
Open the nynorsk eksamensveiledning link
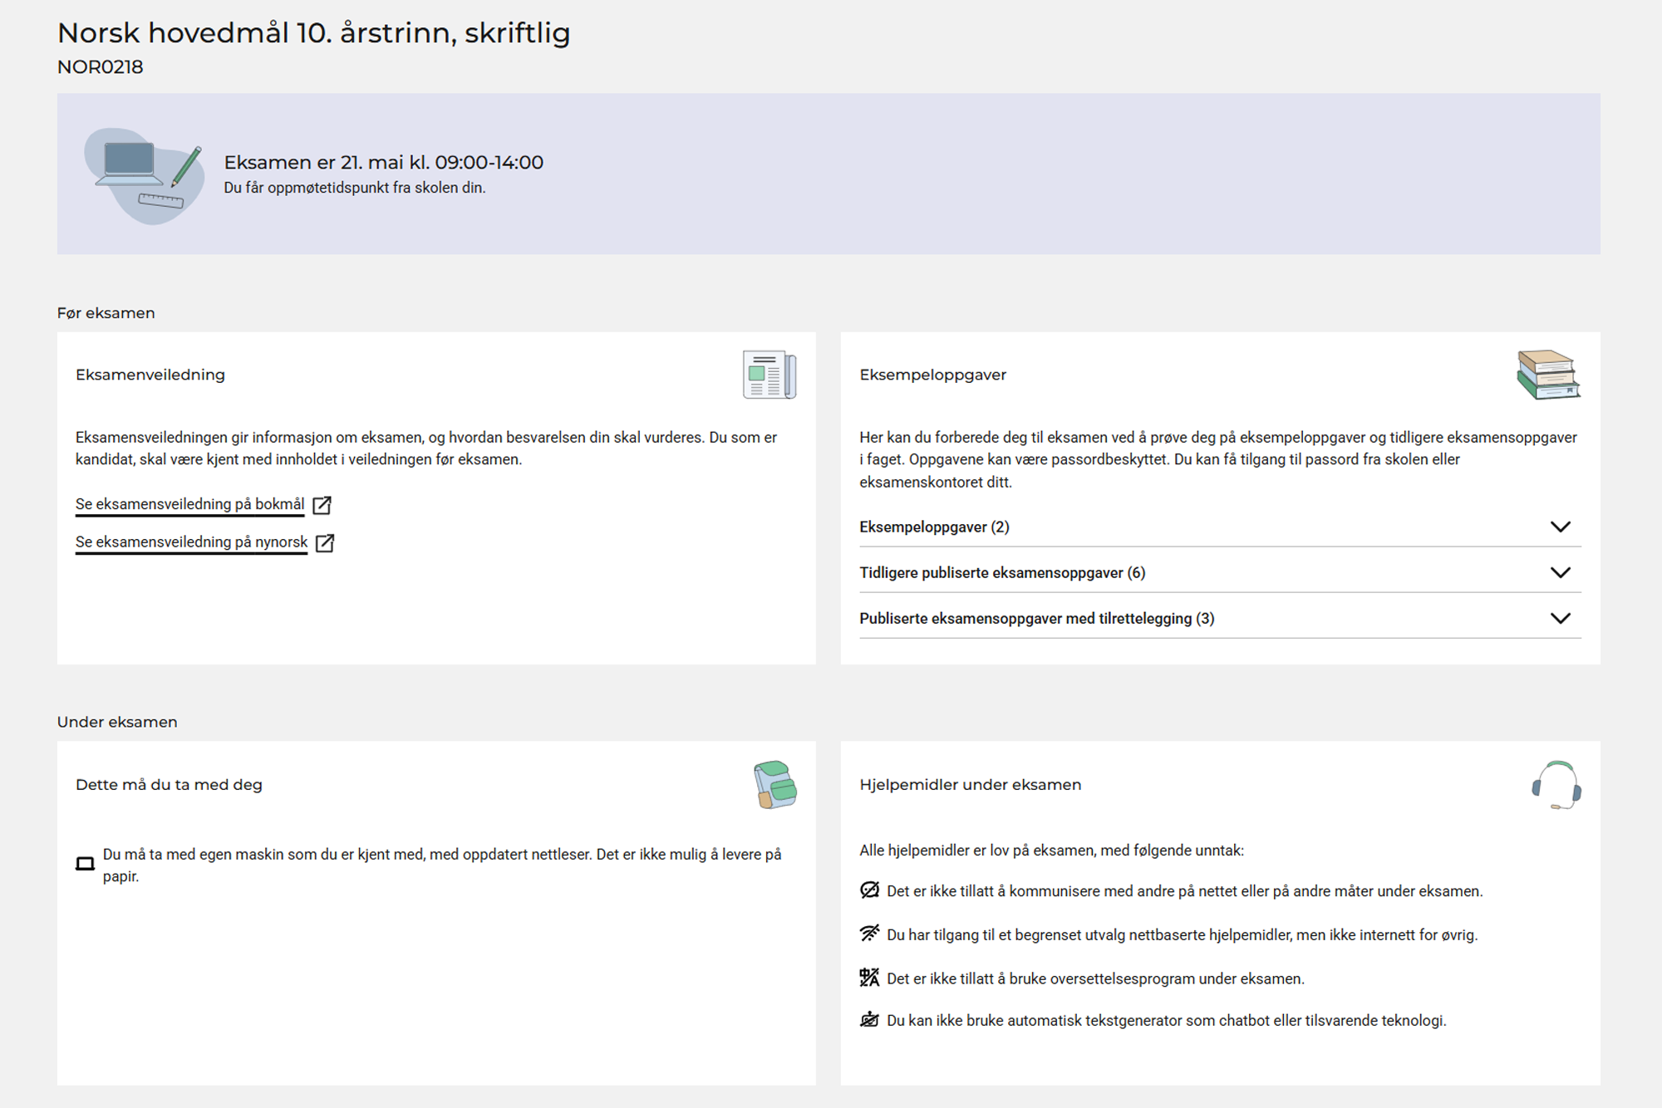click(191, 542)
